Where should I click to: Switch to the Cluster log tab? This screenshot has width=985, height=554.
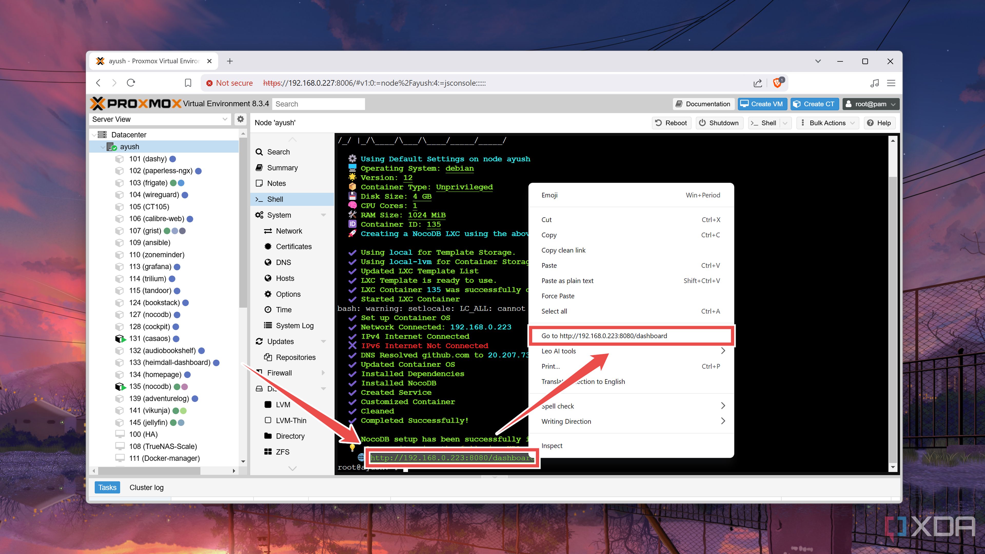tap(146, 487)
